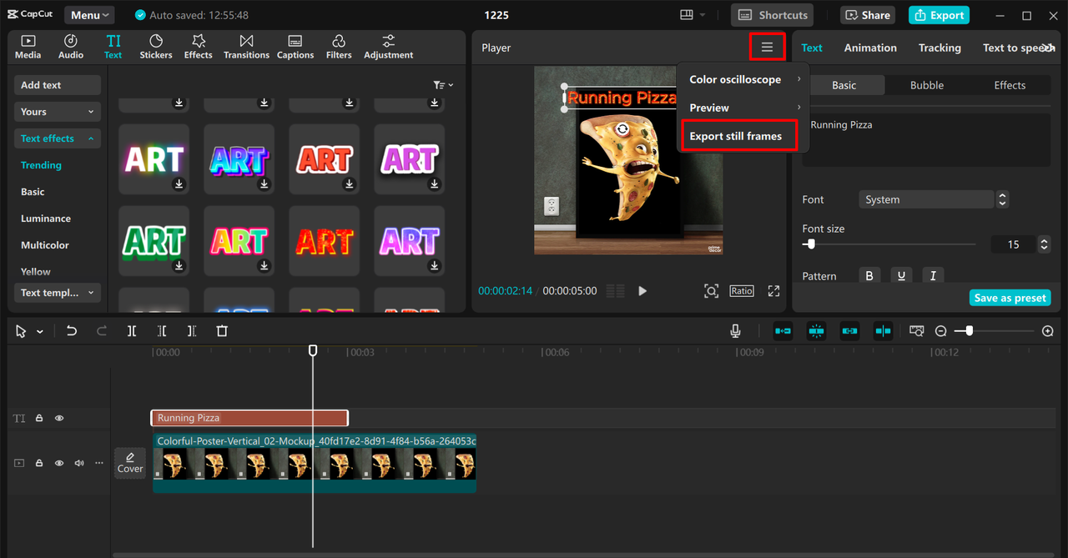This screenshot has height=558, width=1068.
Task: Toggle lock on the video track
Action: coord(39,463)
